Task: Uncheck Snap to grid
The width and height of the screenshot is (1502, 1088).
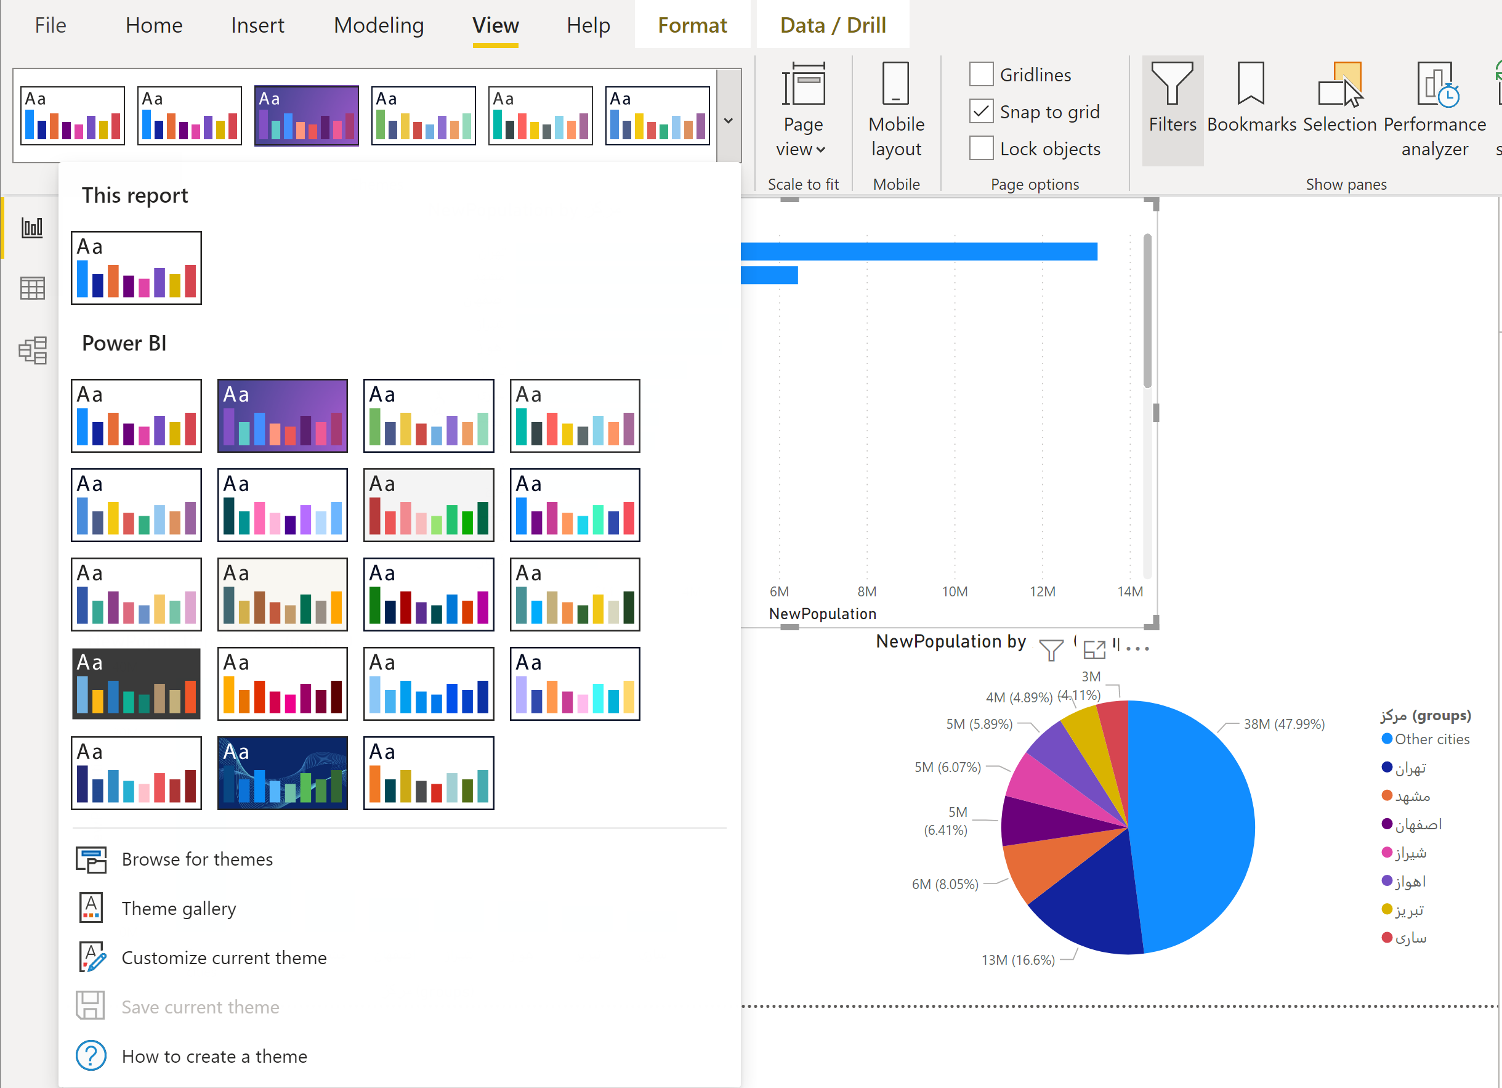Action: coord(981,112)
